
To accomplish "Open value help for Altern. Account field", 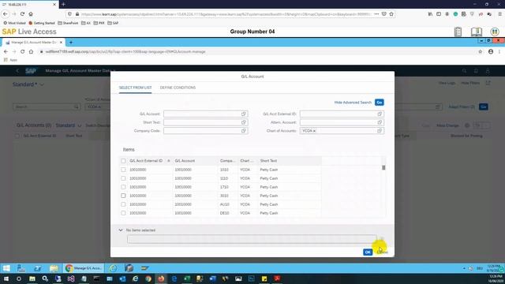I will coord(380,122).
